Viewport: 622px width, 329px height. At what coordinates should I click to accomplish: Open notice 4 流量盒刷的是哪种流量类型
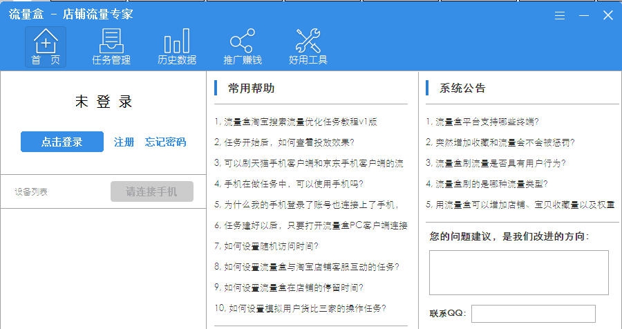(x=487, y=184)
